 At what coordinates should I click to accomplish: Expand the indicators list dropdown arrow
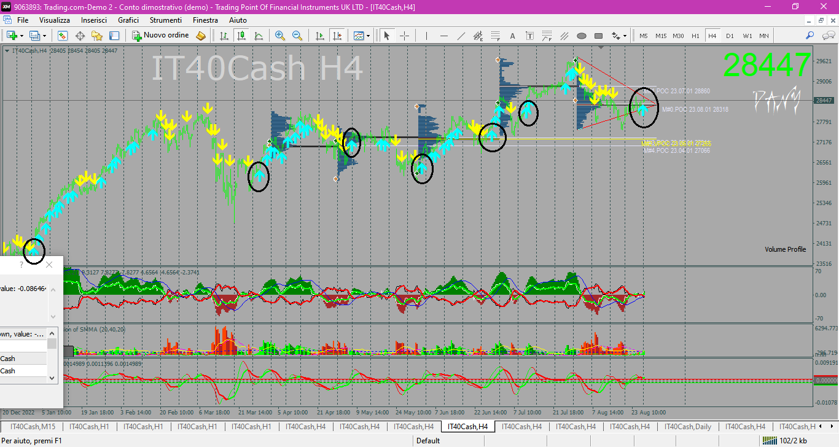(369, 36)
